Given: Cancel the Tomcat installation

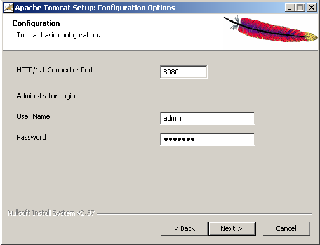Looking at the screenshot, I should (x=286, y=228).
